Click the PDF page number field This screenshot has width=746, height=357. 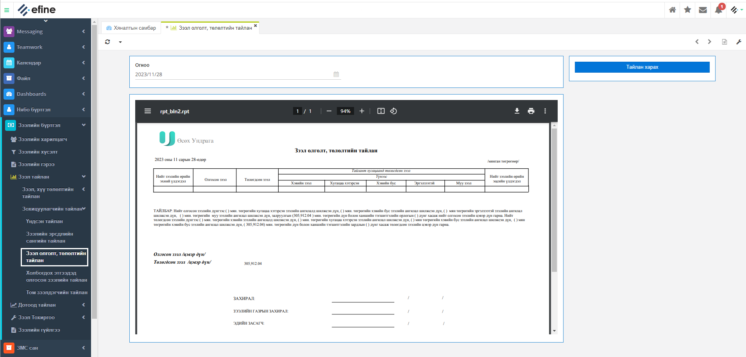(297, 111)
